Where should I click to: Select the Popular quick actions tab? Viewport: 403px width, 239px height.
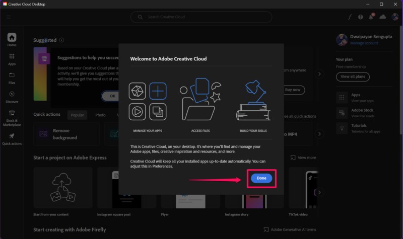pos(77,115)
